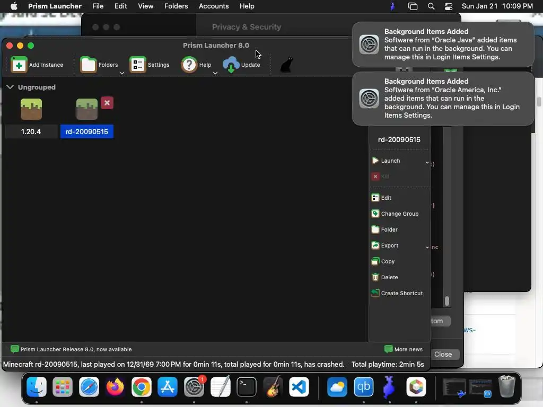
Task: Expand the Launch dropdown arrow
Action: click(427, 162)
